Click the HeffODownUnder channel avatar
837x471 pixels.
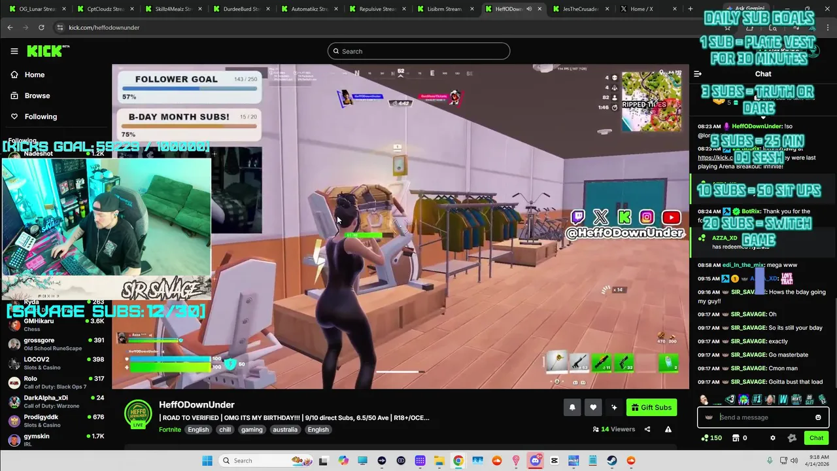click(x=138, y=414)
